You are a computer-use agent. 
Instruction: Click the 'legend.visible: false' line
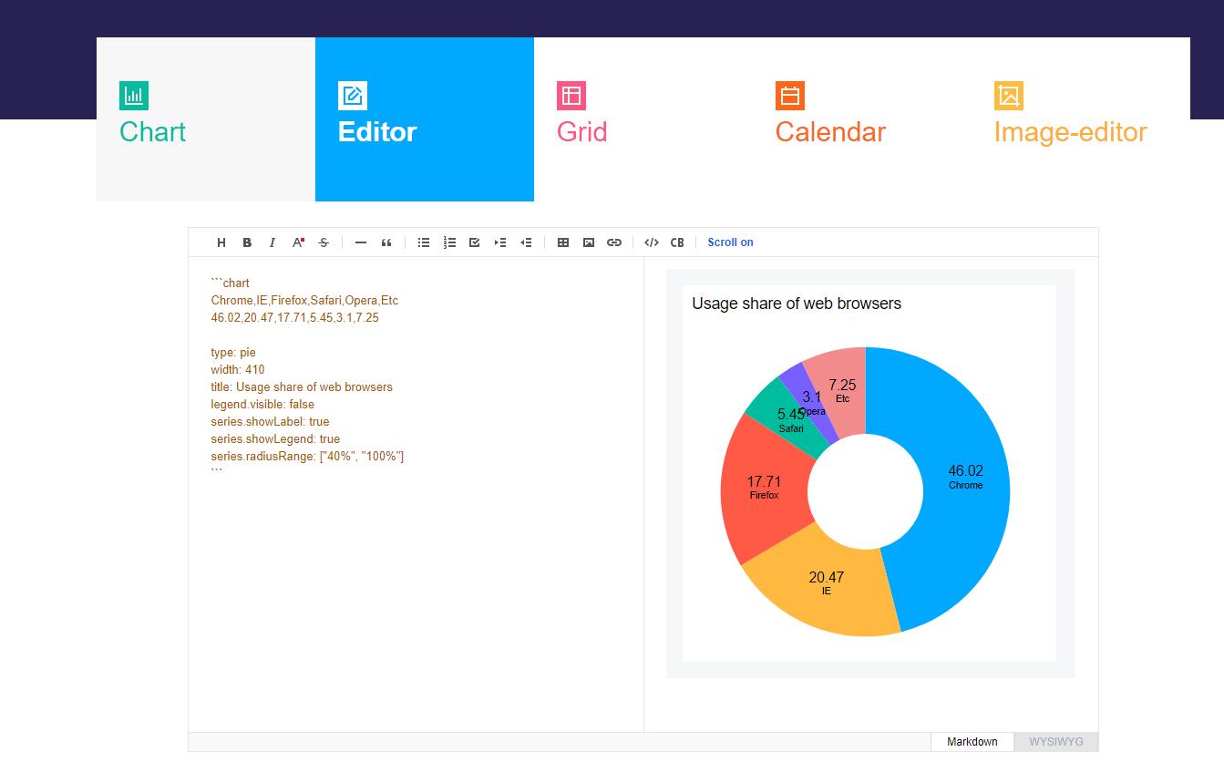(262, 405)
